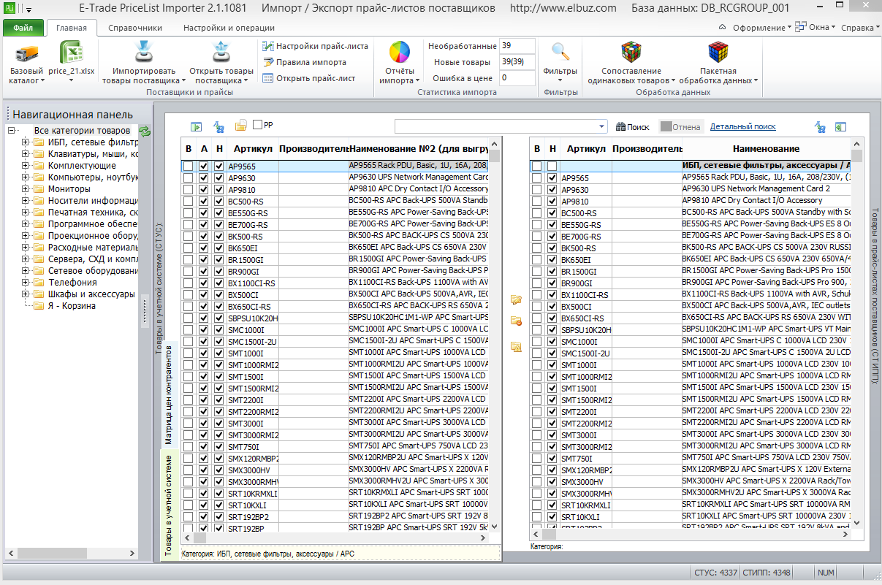The width and height of the screenshot is (882, 585).
Task: Open Справка dropdown menu
Action: pos(859,28)
